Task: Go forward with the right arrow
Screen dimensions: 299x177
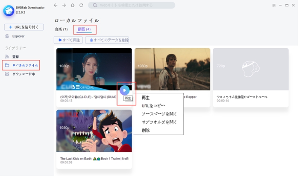Action: (64, 5)
